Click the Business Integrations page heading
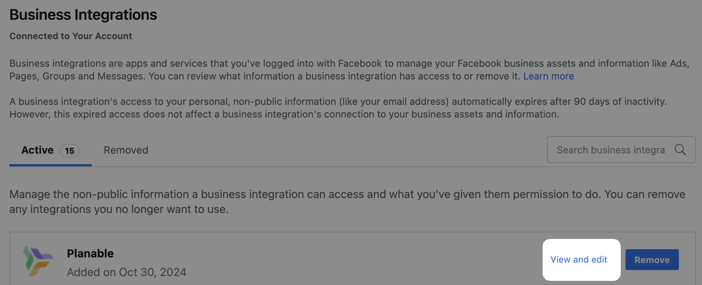 pos(83,15)
